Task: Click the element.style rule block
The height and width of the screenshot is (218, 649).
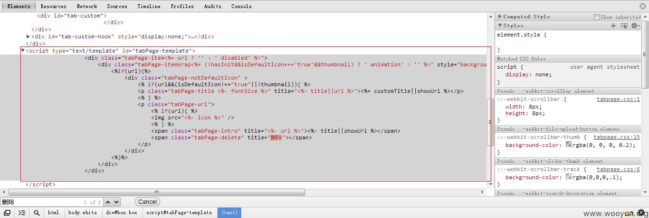Action: click(x=568, y=42)
